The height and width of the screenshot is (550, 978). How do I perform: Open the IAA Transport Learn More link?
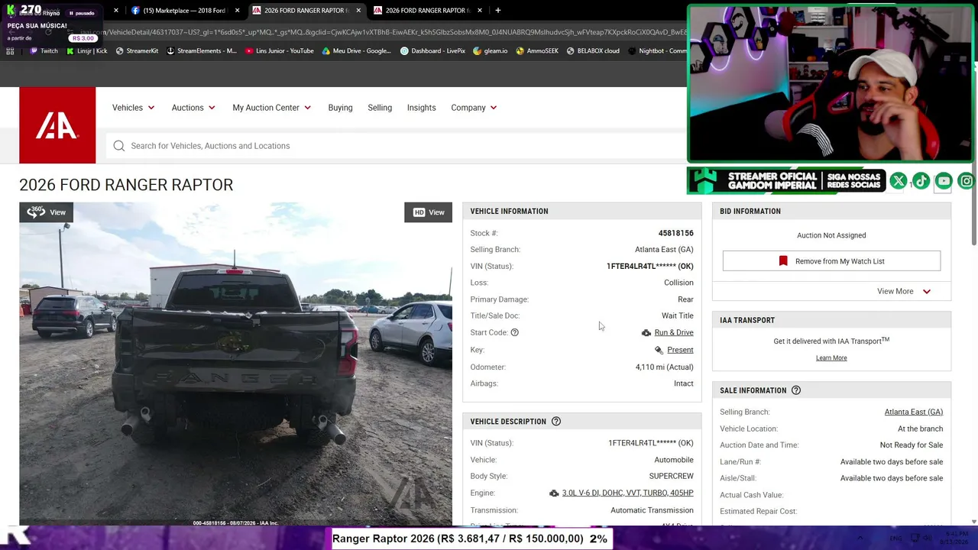[x=831, y=358]
